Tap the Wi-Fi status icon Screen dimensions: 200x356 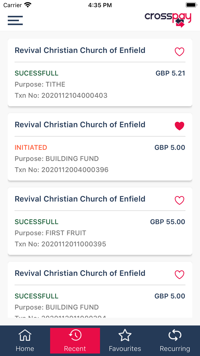coord(27,5)
